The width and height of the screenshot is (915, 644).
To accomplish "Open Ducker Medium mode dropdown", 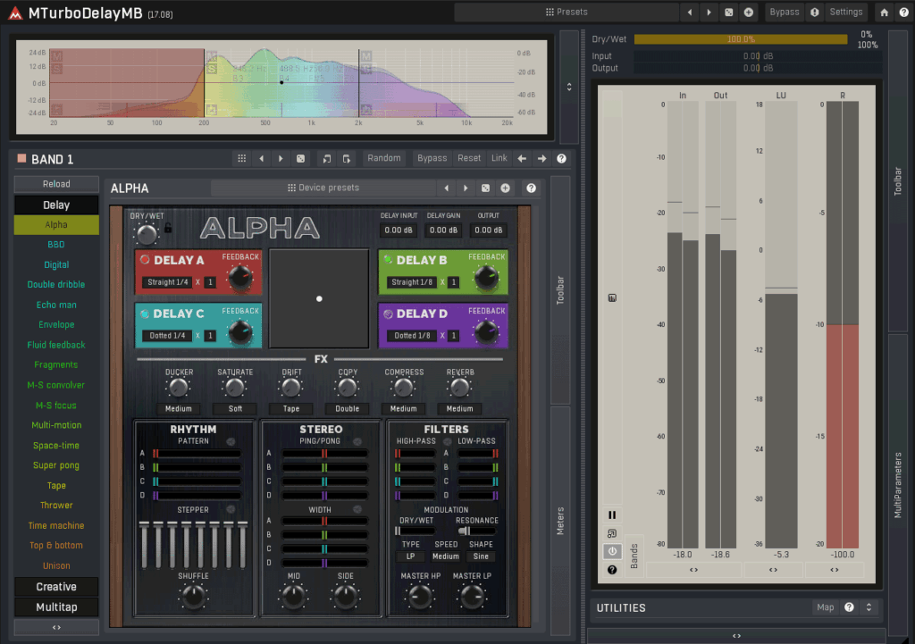I will [x=179, y=409].
